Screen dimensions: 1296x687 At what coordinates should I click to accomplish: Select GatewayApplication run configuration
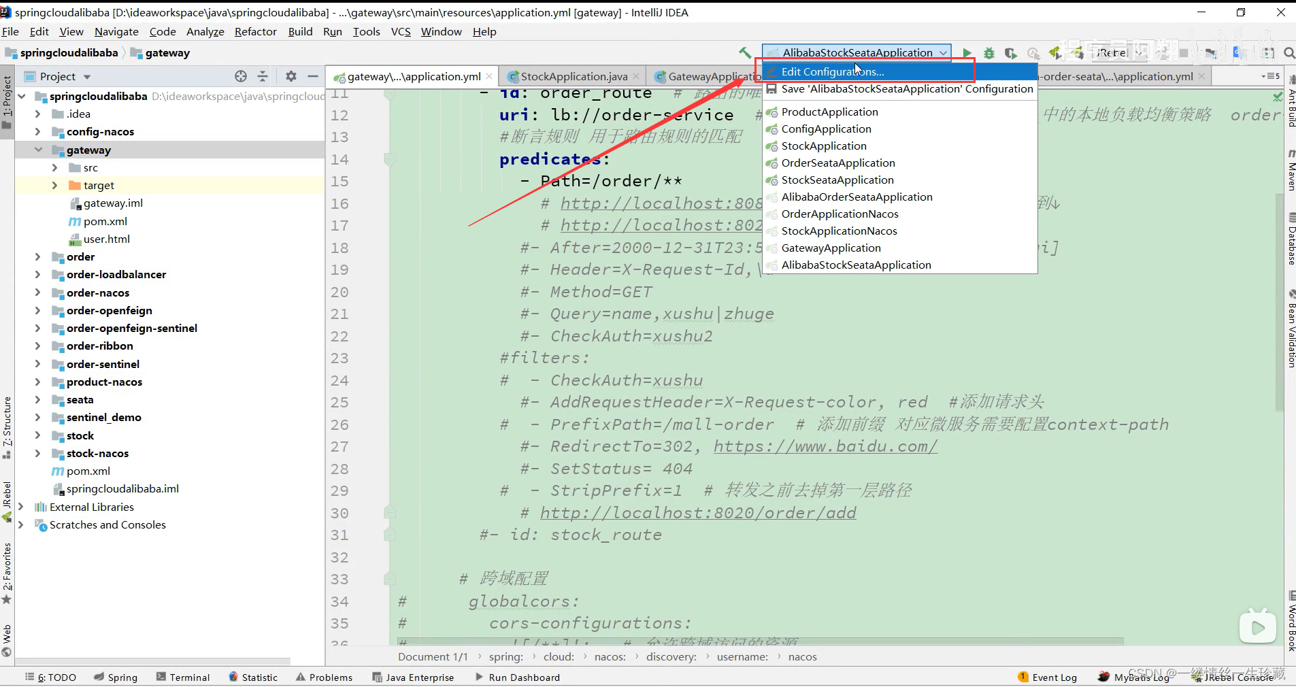(x=899, y=248)
